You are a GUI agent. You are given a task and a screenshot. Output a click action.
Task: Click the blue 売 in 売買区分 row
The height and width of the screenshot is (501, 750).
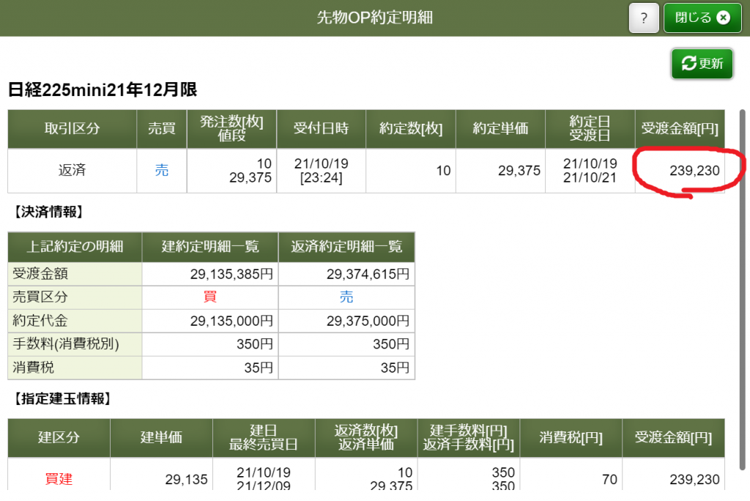pyautogui.click(x=346, y=297)
